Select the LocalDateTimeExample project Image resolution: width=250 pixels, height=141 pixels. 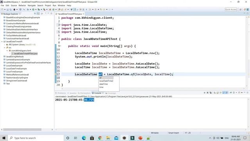click(x=16, y=69)
